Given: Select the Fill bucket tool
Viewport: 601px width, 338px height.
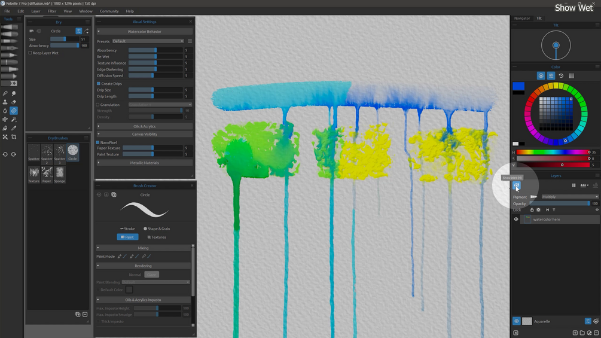Looking at the screenshot, I should [5, 129].
